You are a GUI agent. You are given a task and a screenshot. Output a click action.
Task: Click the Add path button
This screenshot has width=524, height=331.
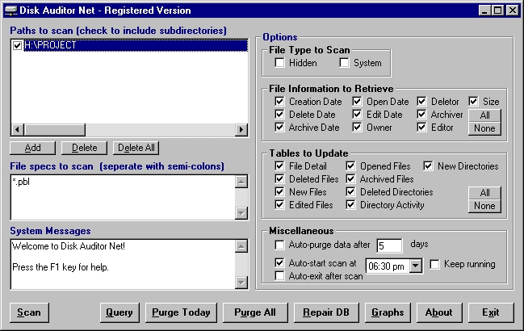pos(33,148)
